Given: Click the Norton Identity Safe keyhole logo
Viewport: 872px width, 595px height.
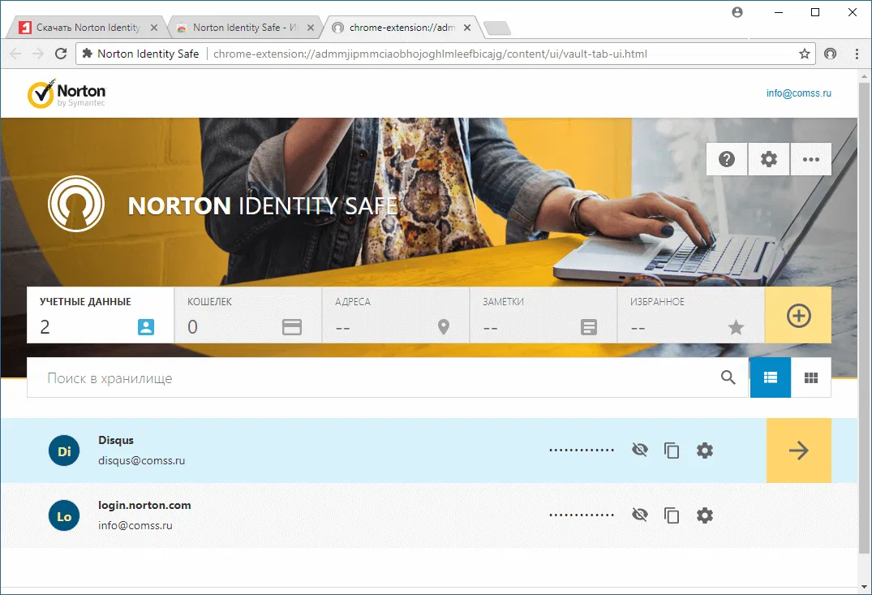Looking at the screenshot, I should (x=76, y=204).
